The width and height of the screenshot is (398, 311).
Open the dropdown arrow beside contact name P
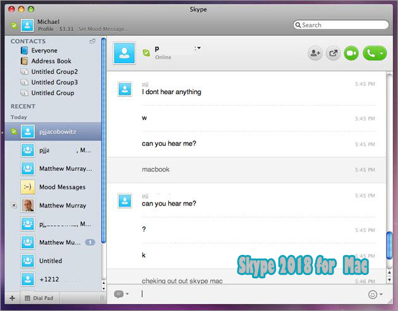pyautogui.click(x=199, y=48)
